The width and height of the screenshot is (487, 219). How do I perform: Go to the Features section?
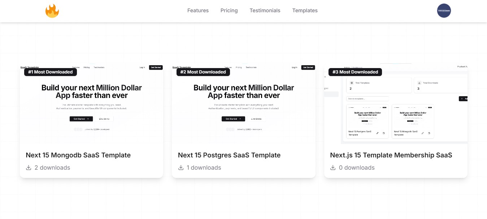click(198, 10)
